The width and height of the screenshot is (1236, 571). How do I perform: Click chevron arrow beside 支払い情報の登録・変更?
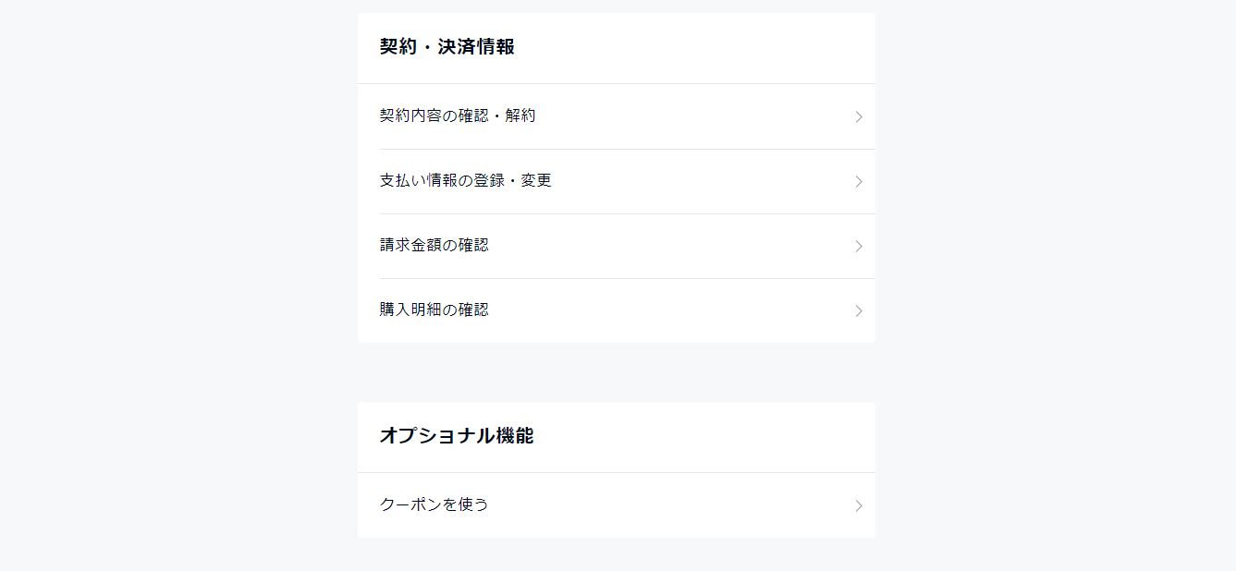coord(859,182)
